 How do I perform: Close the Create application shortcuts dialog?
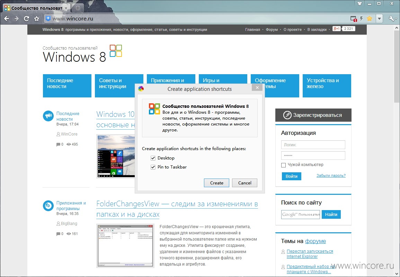[257, 88]
